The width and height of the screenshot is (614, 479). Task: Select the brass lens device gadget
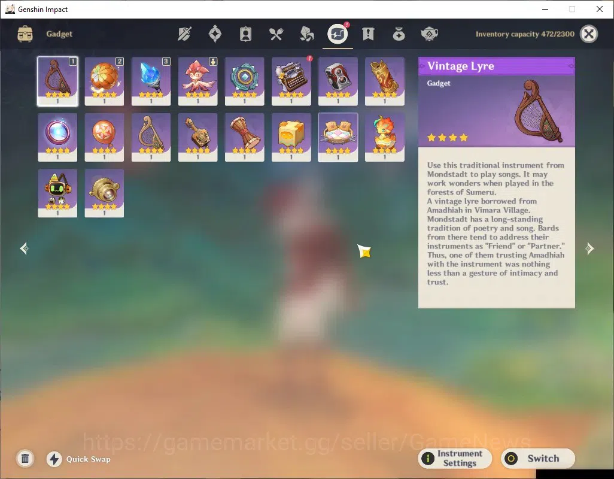104,193
